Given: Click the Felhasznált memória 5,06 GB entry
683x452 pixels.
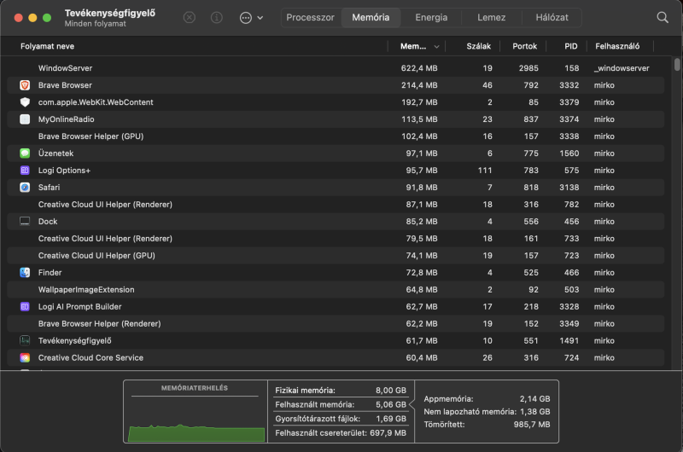Looking at the screenshot, I should pyautogui.click(x=341, y=404).
